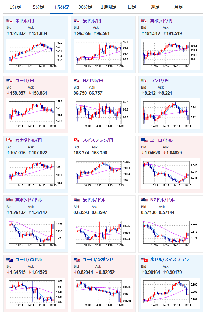Click the EU-Japan flag icon beside ユーロ/円
Screen dimensions: 204x314
(x=9, y=81)
